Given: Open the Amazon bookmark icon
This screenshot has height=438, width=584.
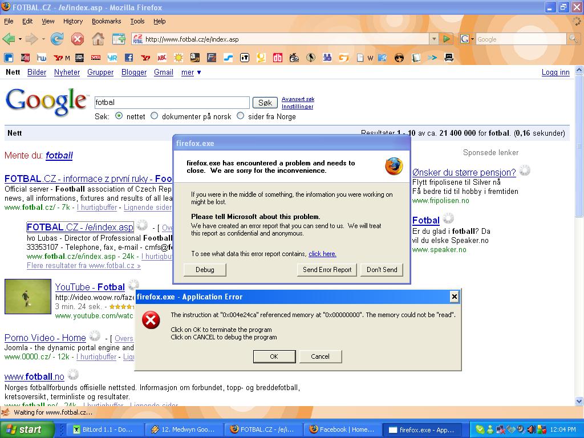Looking at the screenshot, I should point(194,58).
